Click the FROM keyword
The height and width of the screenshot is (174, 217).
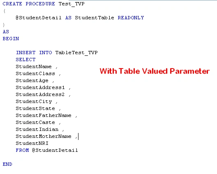22,150
